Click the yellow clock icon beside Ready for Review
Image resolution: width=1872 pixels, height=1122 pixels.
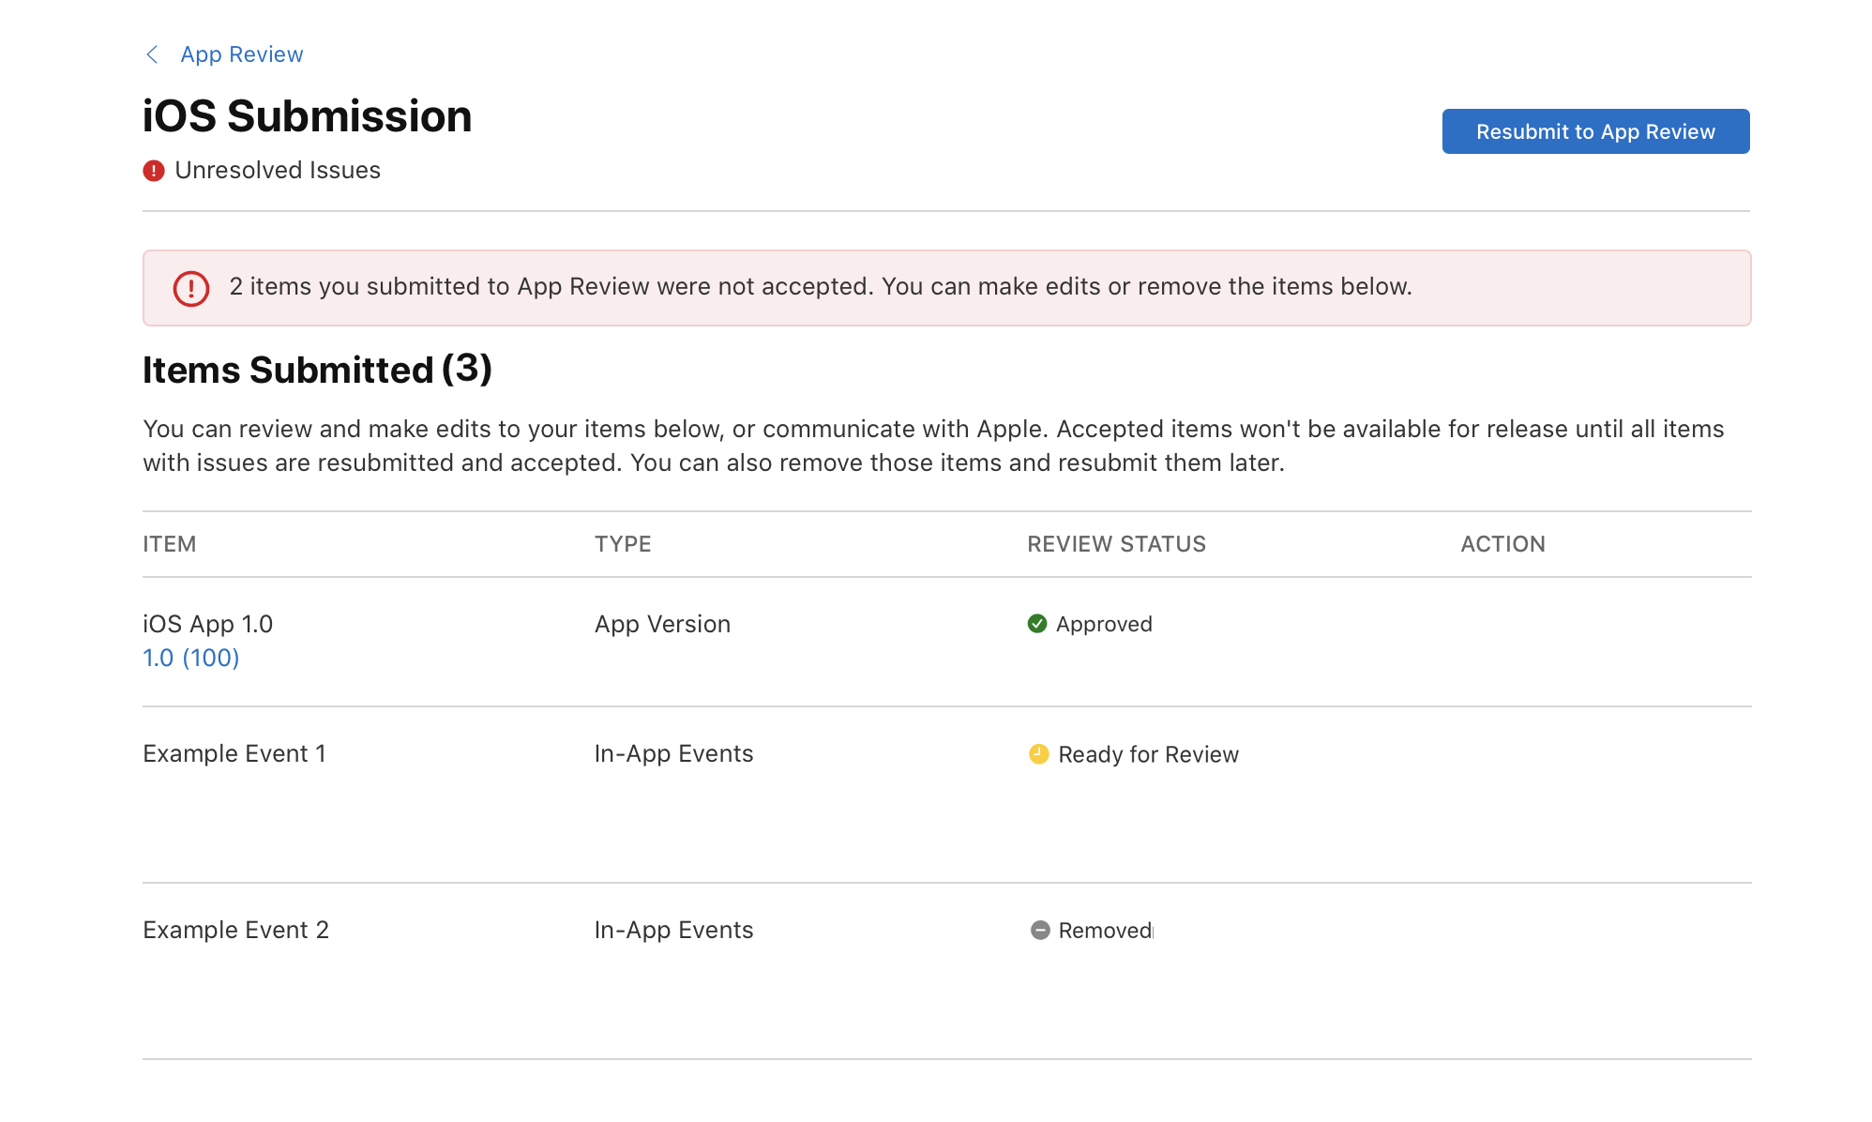tap(1037, 754)
